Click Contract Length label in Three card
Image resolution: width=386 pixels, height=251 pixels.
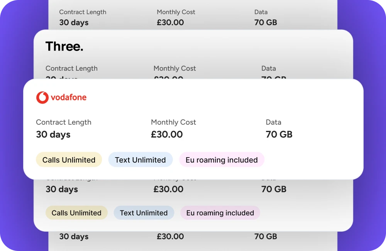point(71,68)
